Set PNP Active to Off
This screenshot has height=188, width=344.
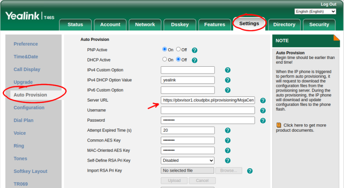pyautogui.click(x=178, y=50)
